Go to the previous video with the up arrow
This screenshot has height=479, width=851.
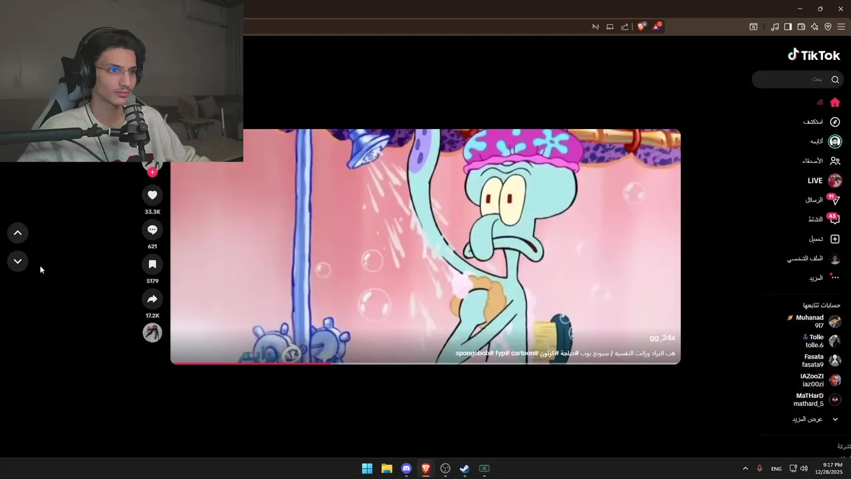coord(18,233)
